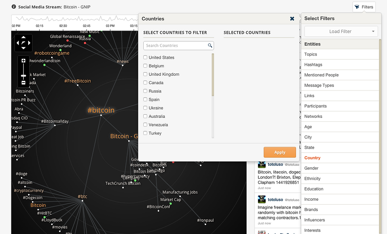Image resolution: width=387 pixels, height=234 pixels.
Task: Select the Gender filter
Action: (x=340, y=168)
